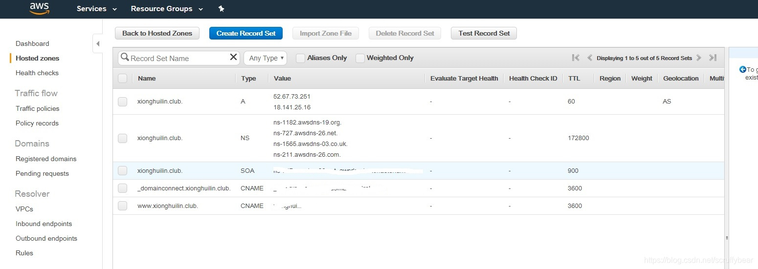This screenshot has height=269, width=758.
Task: Open Policy records in the sidebar
Action: pos(37,123)
